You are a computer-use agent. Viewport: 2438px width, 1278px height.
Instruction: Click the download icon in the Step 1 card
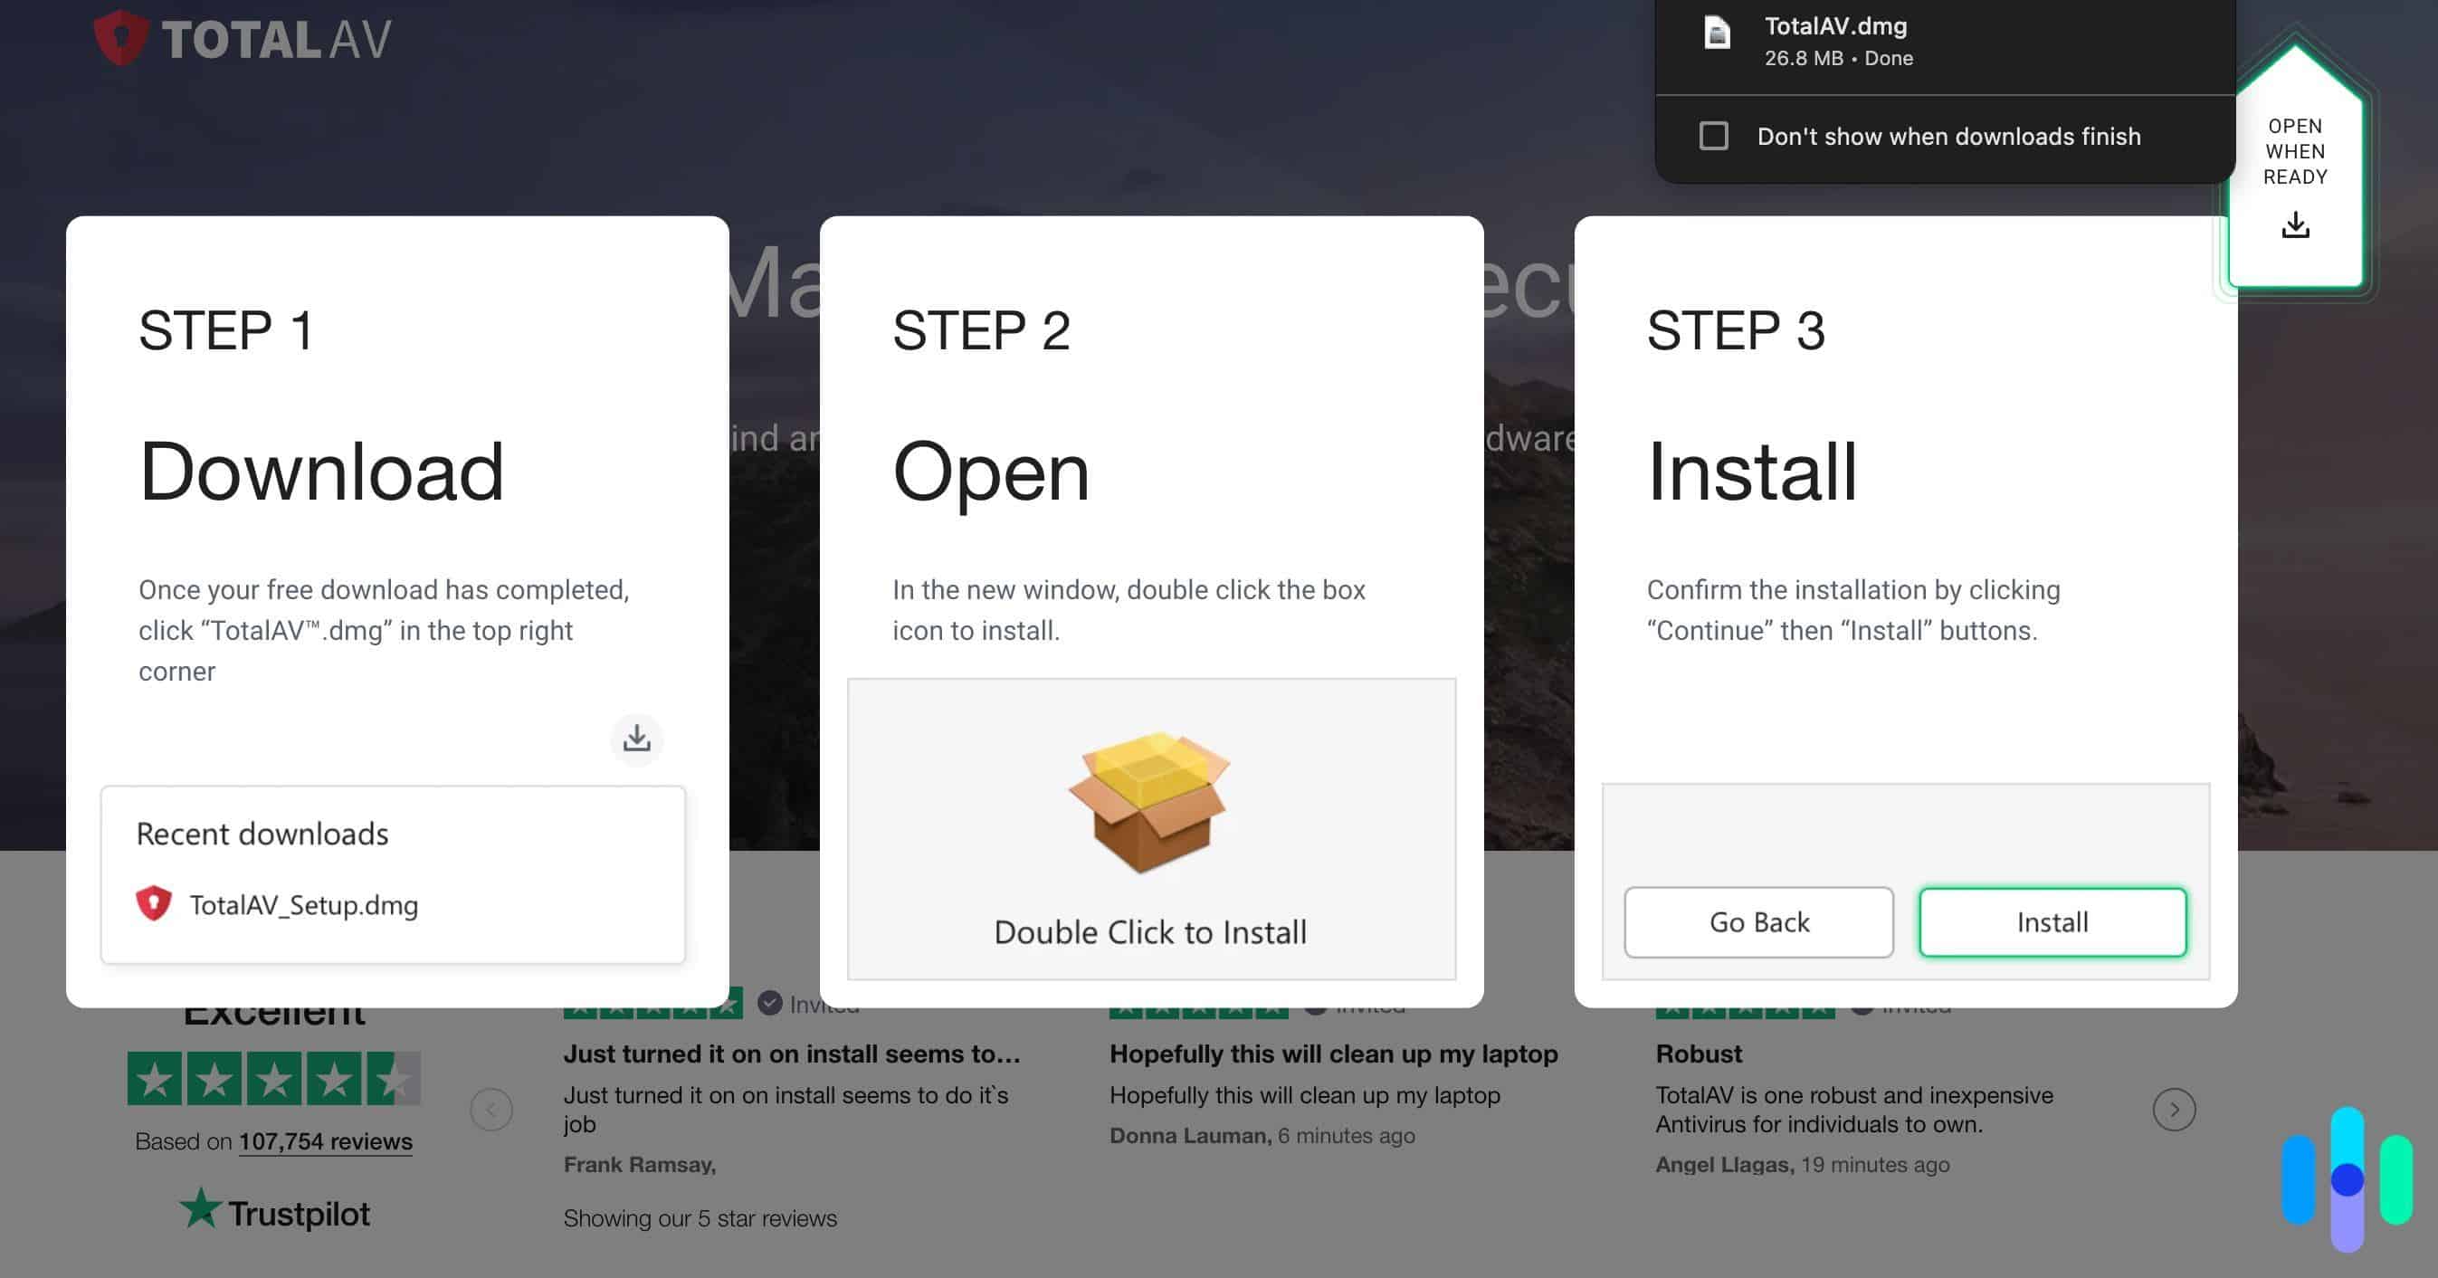pyautogui.click(x=637, y=739)
